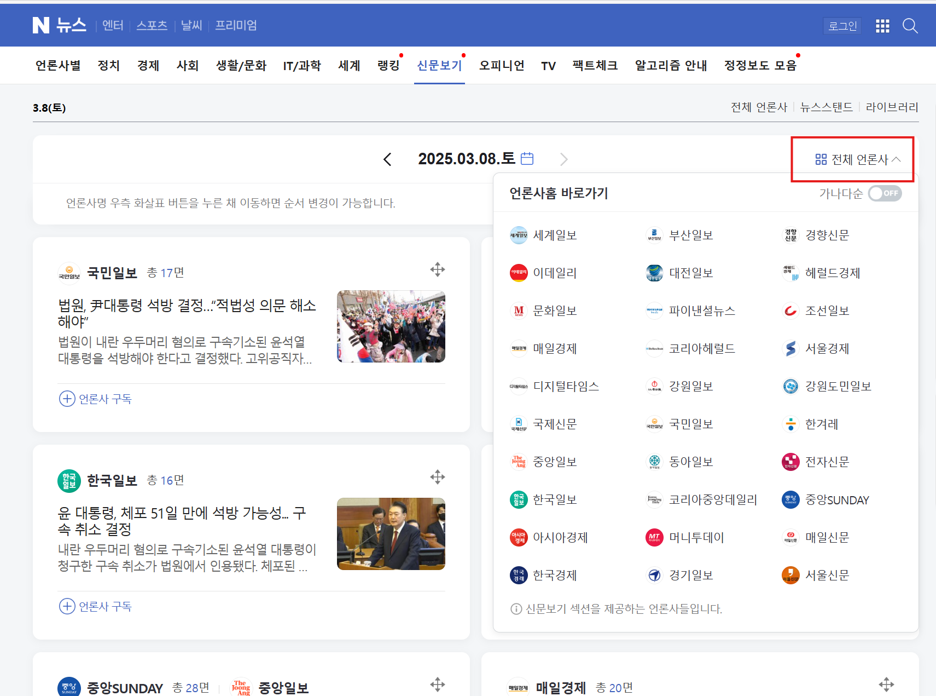
Task: Click the 한국경제 logo icon
Action: [519, 576]
